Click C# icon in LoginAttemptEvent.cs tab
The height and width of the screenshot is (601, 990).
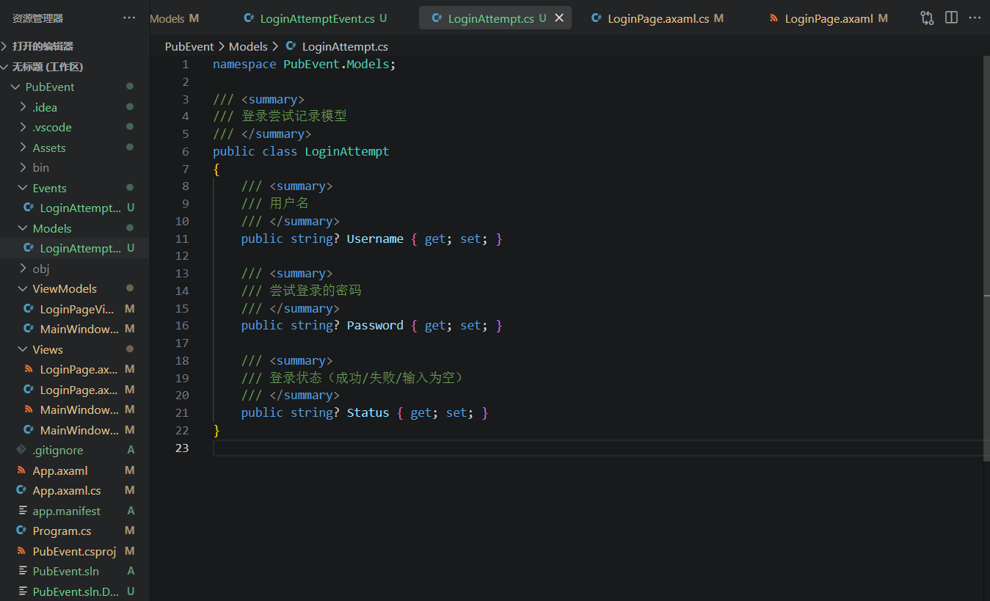point(249,18)
